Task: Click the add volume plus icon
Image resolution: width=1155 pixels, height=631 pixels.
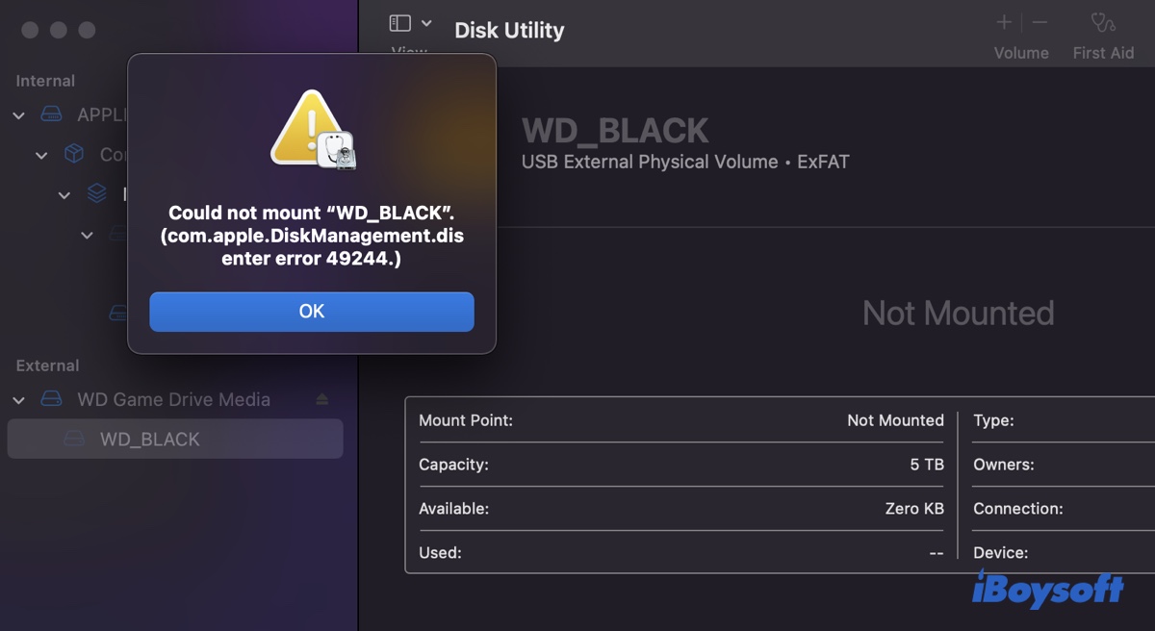Action: (x=1004, y=22)
